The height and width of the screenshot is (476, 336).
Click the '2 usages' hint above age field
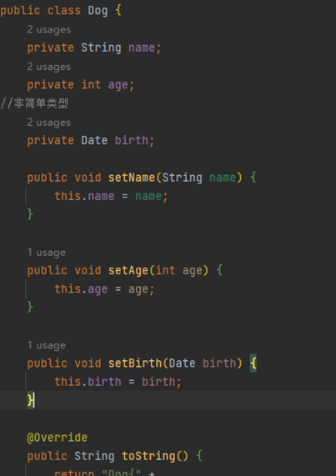click(49, 67)
